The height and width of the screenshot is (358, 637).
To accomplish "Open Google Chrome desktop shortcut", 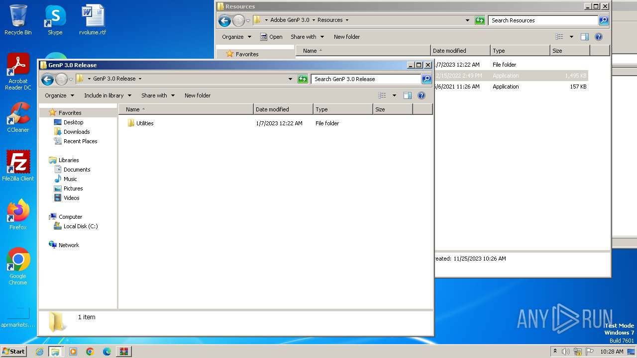I will [x=18, y=267].
